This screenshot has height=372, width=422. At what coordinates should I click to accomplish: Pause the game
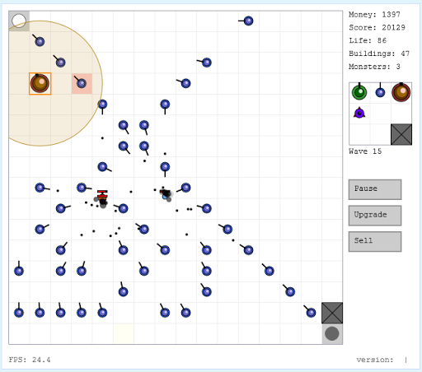point(375,189)
